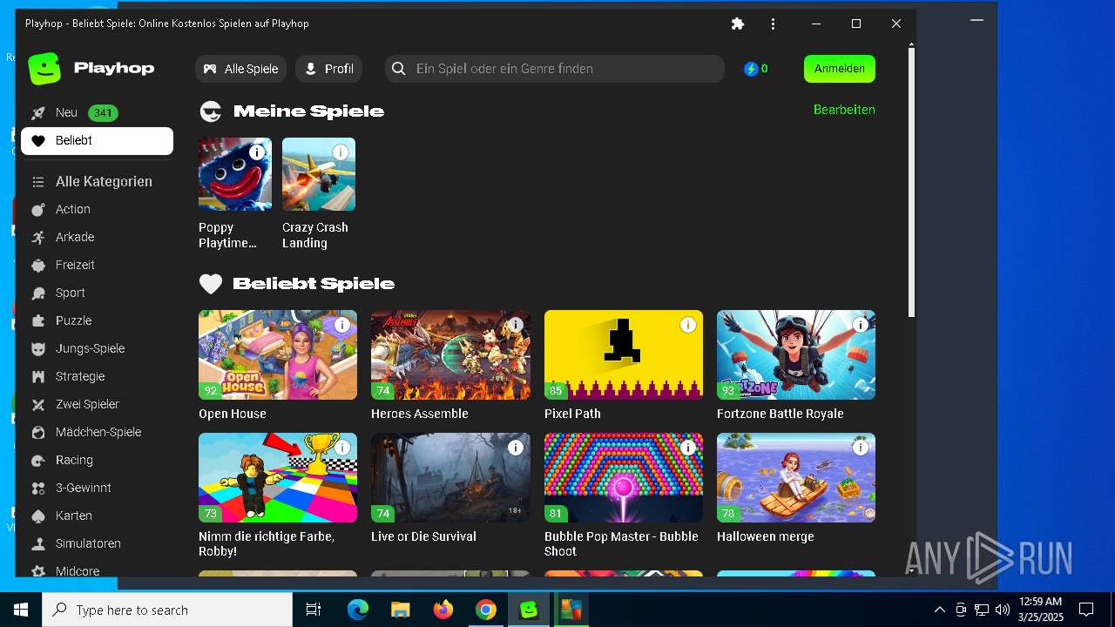Click the search magnifier icon
Screen dimensions: 1115x627
point(399,69)
